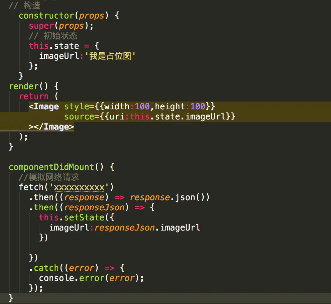Click 'super' in the super(props) call
The image size is (331, 304).
[x=42, y=26]
